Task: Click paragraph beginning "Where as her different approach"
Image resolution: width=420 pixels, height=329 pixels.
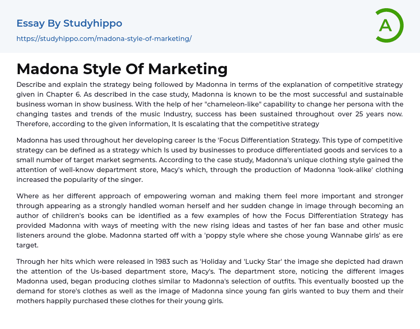Action: point(210,220)
